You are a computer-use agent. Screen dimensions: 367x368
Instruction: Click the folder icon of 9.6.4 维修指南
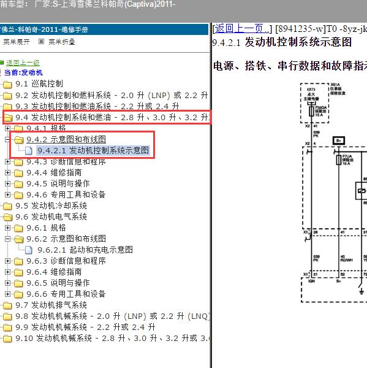[18, 272]
